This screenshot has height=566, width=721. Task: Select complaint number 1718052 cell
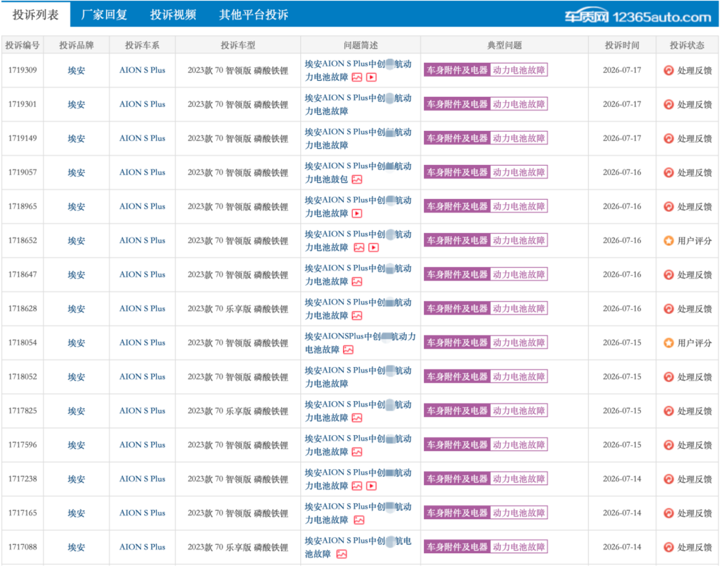23,377
